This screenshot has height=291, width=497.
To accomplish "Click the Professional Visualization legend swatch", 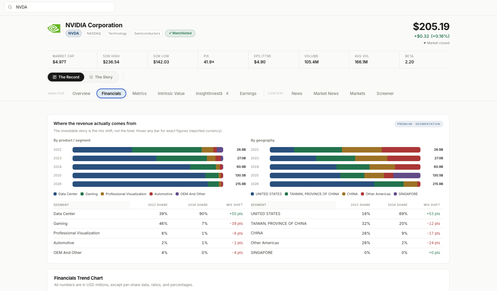I will (x=102, y=194).
